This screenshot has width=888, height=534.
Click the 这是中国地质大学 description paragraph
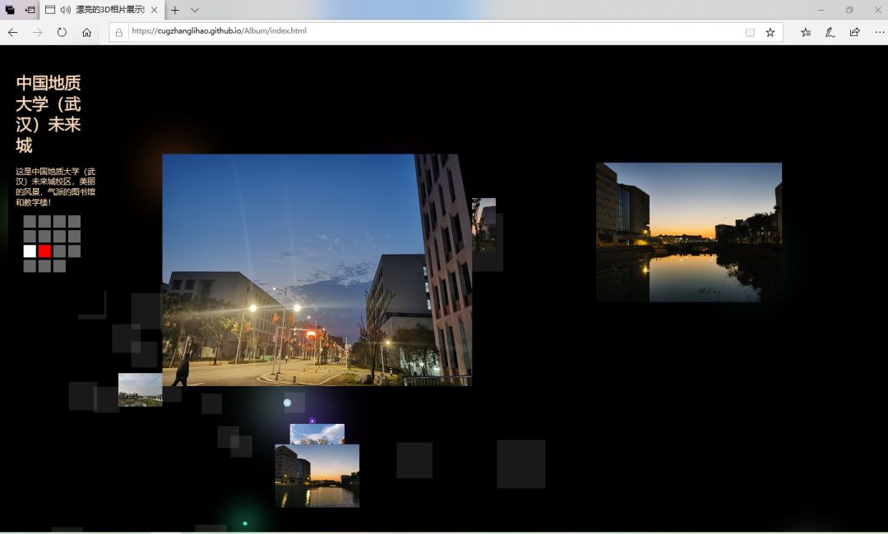tap(56, 186)
